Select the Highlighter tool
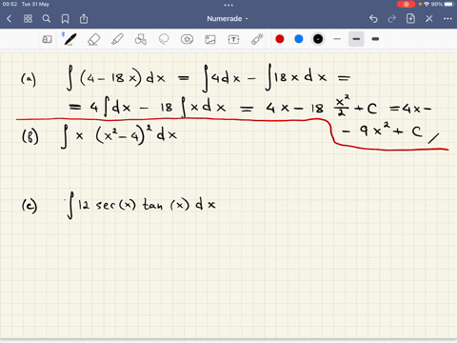 [x=117, y=39]
